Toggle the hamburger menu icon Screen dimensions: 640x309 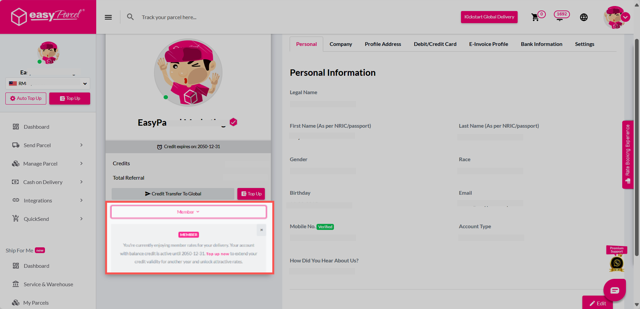pos(108,17)
